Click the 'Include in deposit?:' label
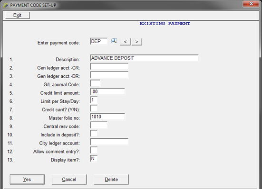This screenshot has height=189, width=262. (60, 135)
